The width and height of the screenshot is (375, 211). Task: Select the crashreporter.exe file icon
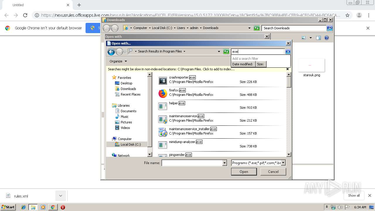(163, 81)
